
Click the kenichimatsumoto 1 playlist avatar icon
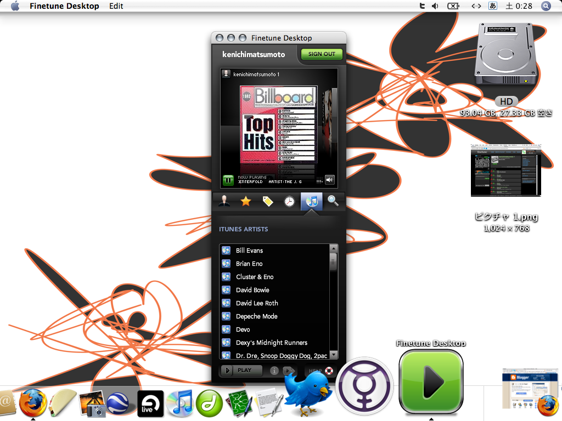click(x=226, y=74)
